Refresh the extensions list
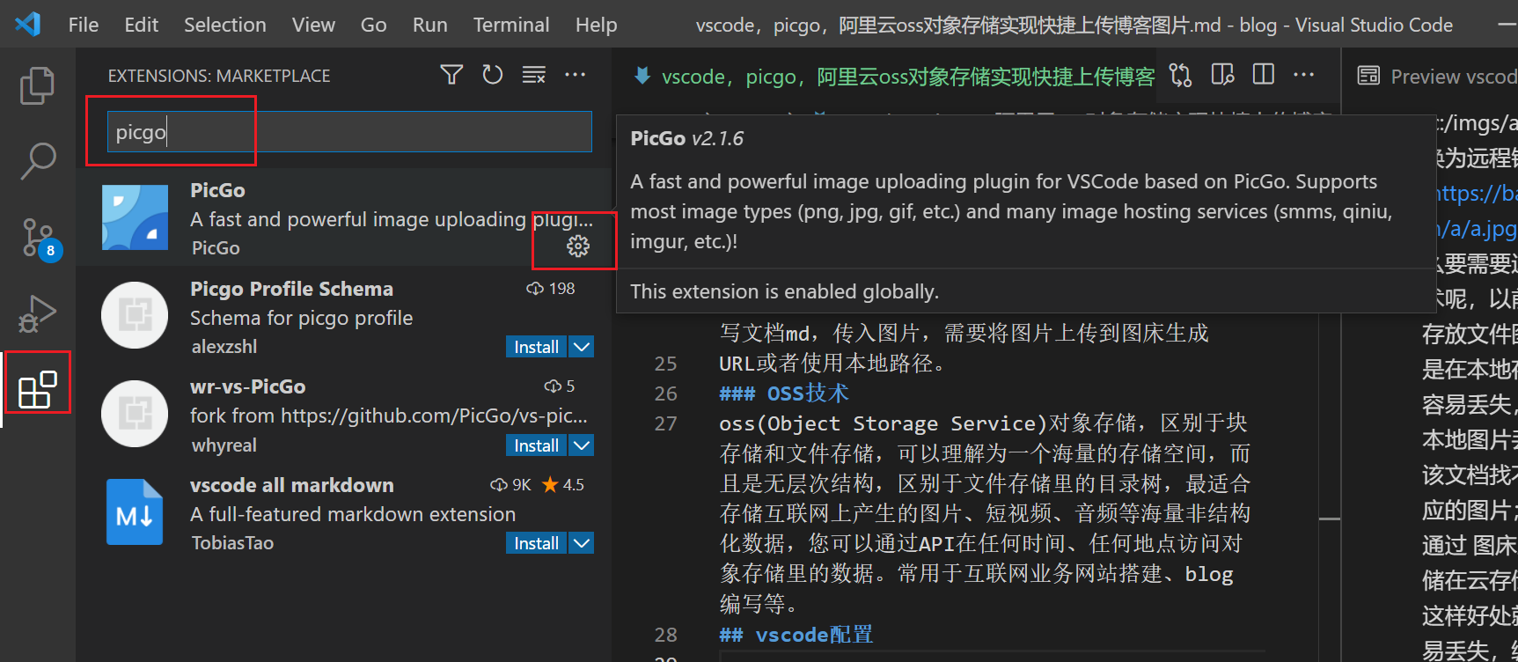The width and height of the screenshot is (1518, 662). pyautogui.click(x=493, y=75)
